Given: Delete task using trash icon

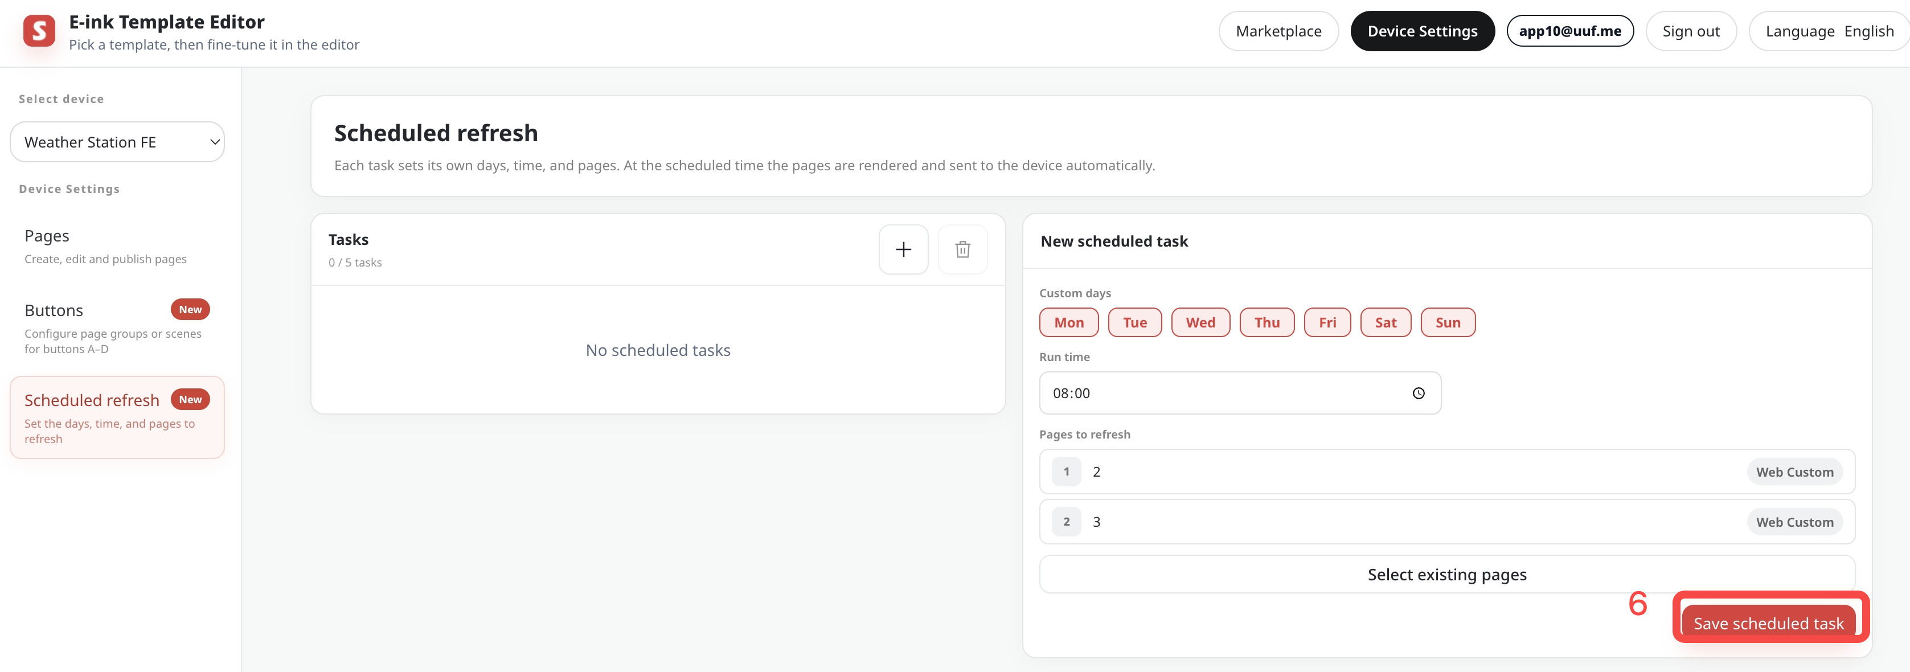Looking at the screenshot, I should [962, 249].
